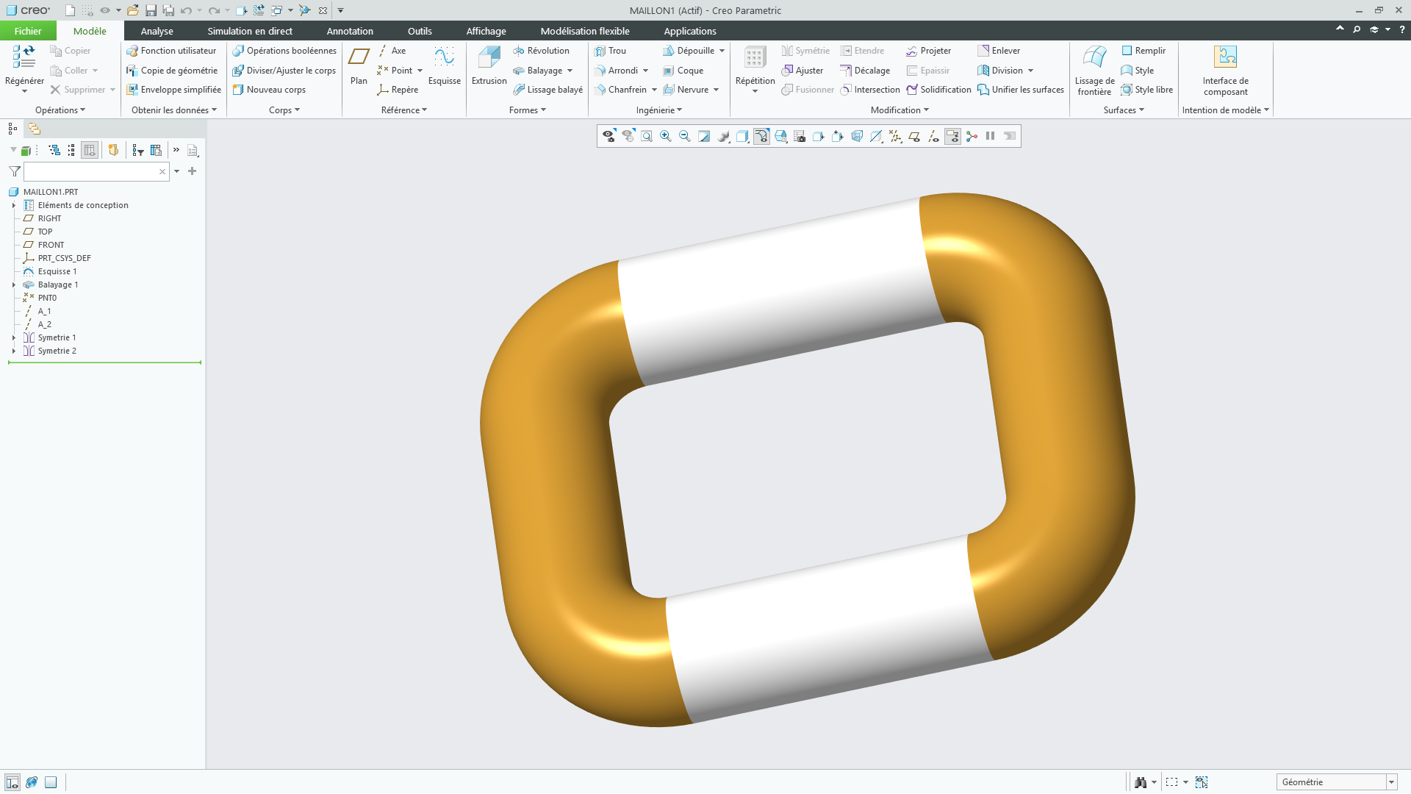Zoom out using the graphics toolbar magnifier
This screenshot has width=1411, height=794.
pos(685,136)
